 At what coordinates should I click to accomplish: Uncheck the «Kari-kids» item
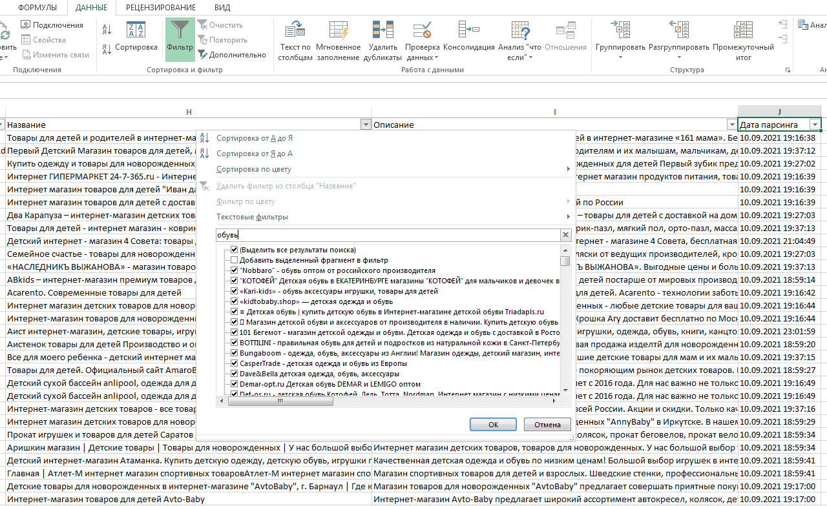coord(235,291)
